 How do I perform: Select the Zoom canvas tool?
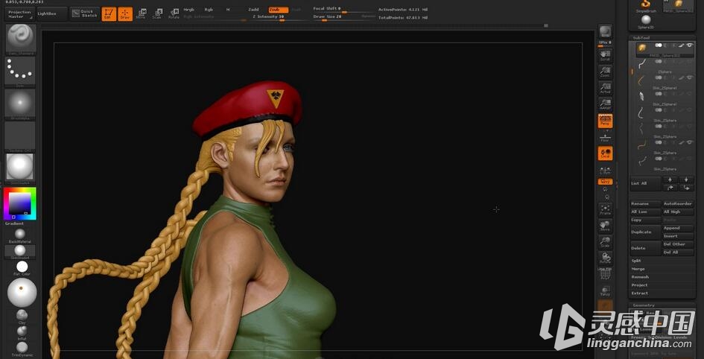tap(605, 72)
